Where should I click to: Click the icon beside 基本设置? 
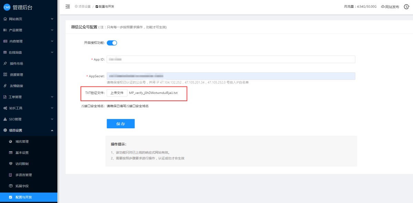[10, 153]
